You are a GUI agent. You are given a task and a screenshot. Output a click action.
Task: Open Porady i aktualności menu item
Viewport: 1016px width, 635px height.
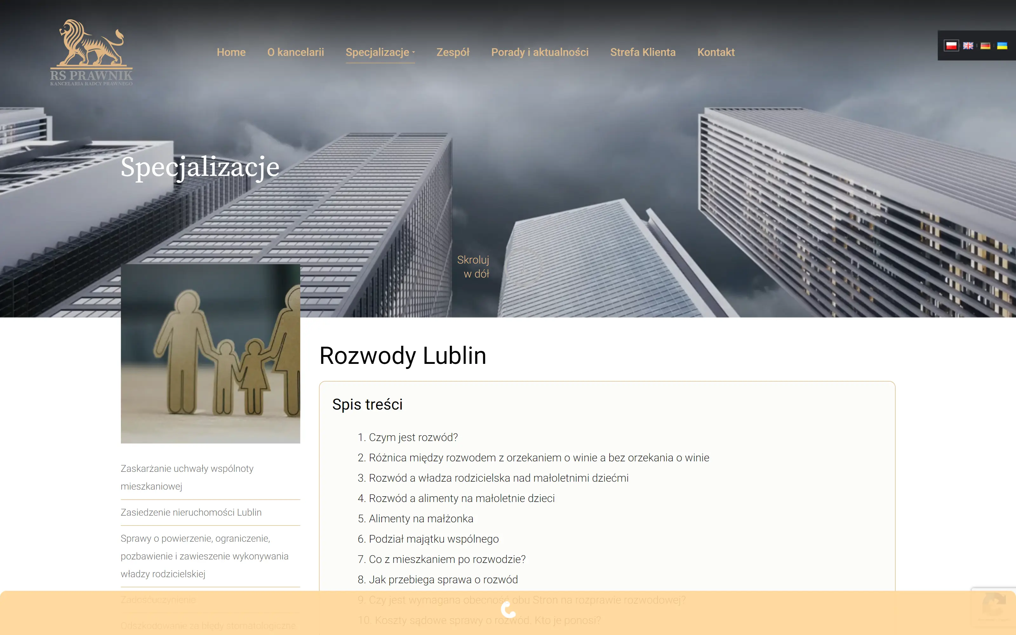(540, 52)
